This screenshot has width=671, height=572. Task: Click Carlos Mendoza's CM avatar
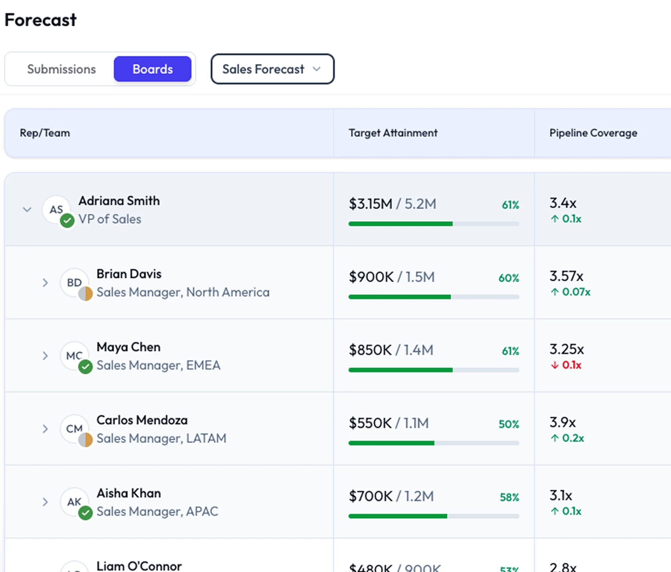pyautogui.click(x=74, y=429)
